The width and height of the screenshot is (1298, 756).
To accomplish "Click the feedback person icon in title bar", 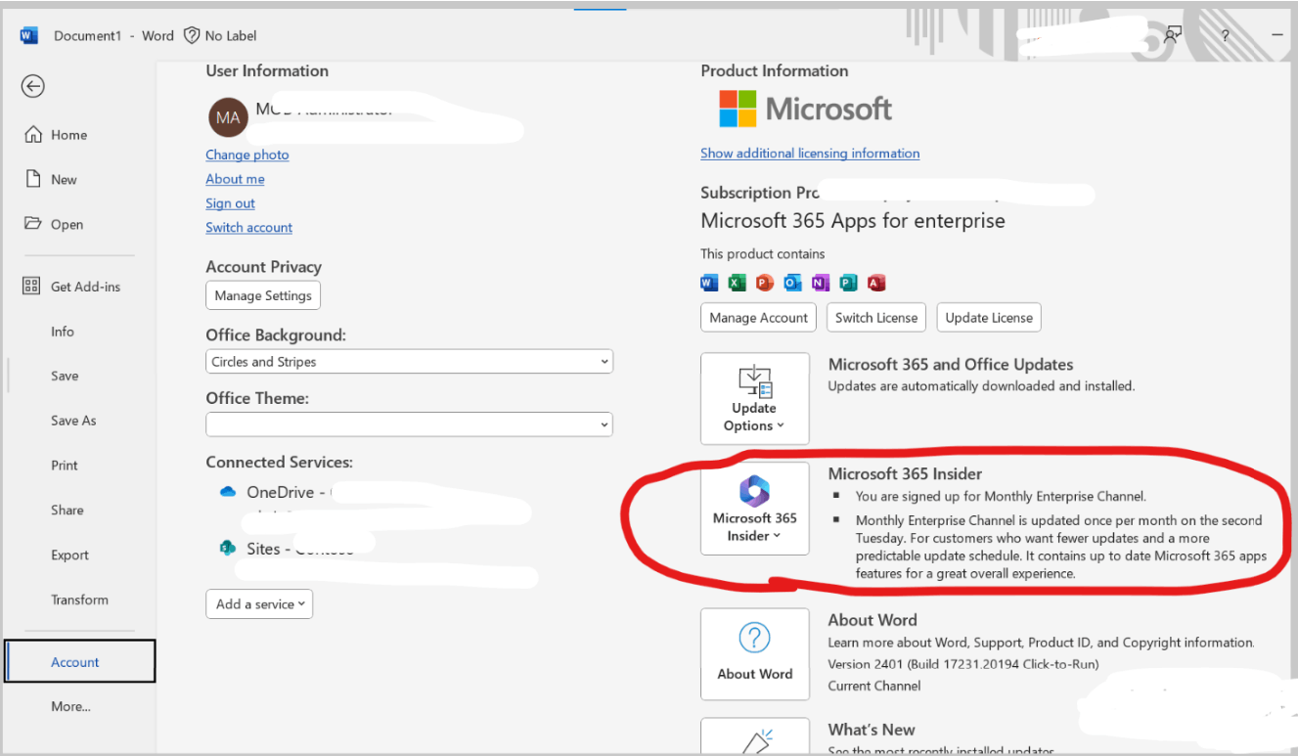I will [x=1172, y=35].
